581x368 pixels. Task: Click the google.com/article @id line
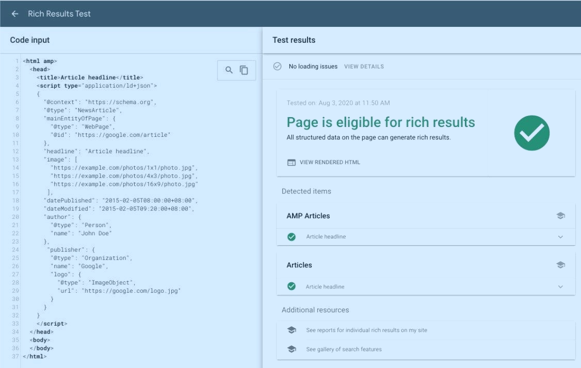[x=110, y=135]
